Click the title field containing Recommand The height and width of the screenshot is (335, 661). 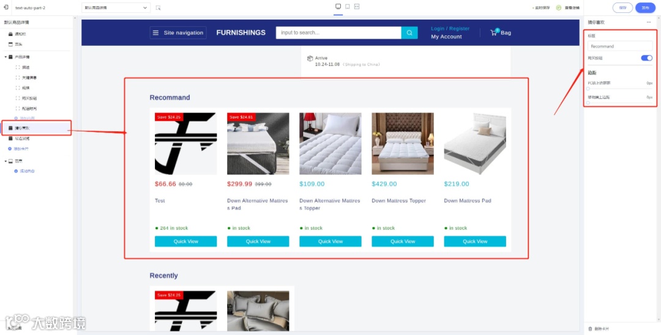coord(620,46)
